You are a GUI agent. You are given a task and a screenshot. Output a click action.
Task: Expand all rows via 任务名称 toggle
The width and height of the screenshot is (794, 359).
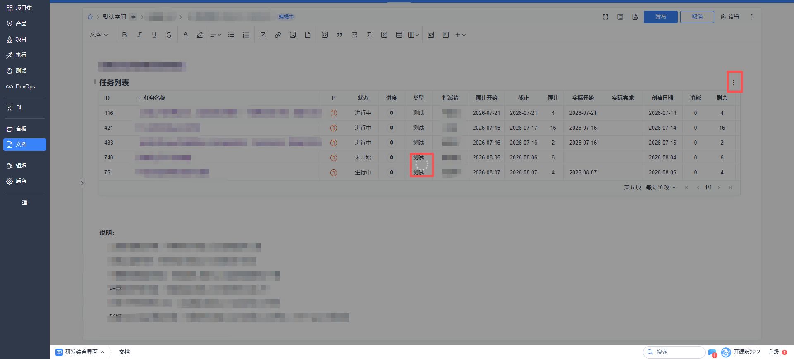pyautogui.click(x=139, y=98)
